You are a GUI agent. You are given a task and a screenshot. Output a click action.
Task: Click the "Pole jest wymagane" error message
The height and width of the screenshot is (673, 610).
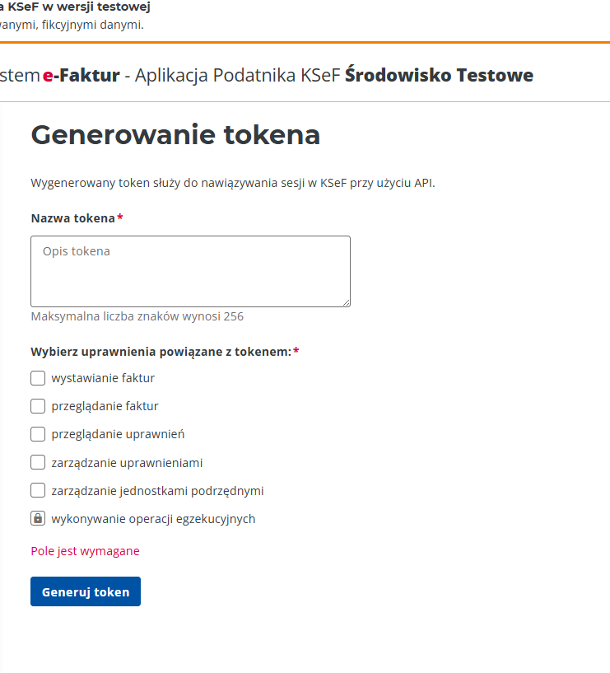click(x=85, y=551)
